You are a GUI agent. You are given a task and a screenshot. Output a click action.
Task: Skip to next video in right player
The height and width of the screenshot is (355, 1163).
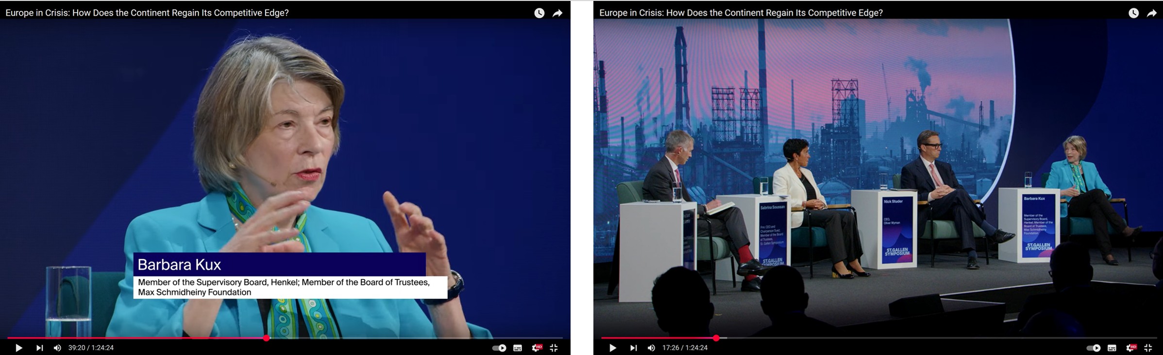(633, 348)
